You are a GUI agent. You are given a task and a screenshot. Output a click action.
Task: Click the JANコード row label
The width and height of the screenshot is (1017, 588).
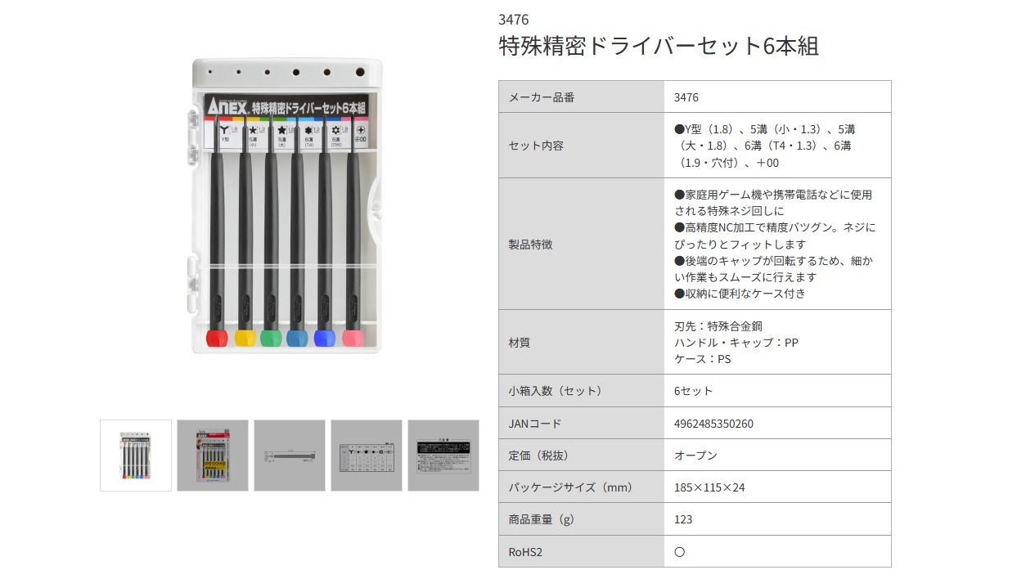pos(535,424)
